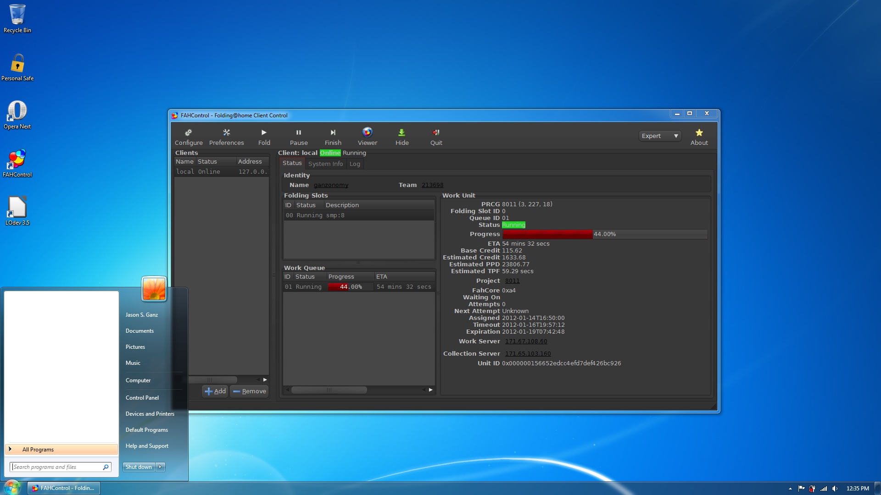Click the Finish toolbar icon
The width and height of the screenshot is (881, 495).
[333, 137]
